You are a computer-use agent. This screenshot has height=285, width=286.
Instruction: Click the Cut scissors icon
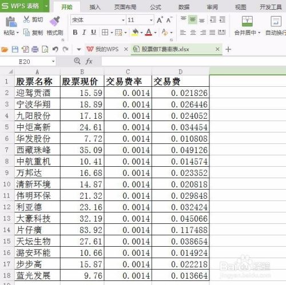pyautogui.click(x=26, y=19)
